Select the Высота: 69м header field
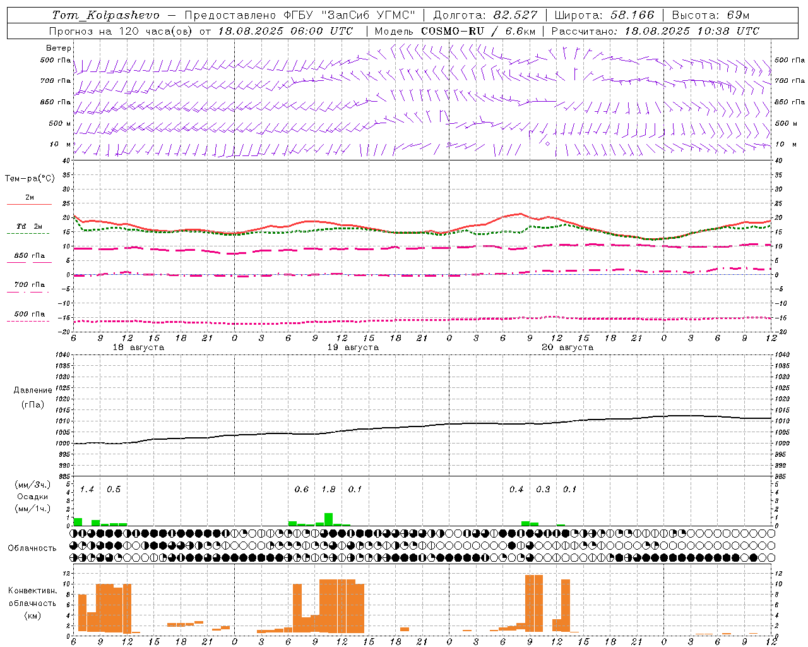This screenshot has height=647, width=808. point(711,15)
